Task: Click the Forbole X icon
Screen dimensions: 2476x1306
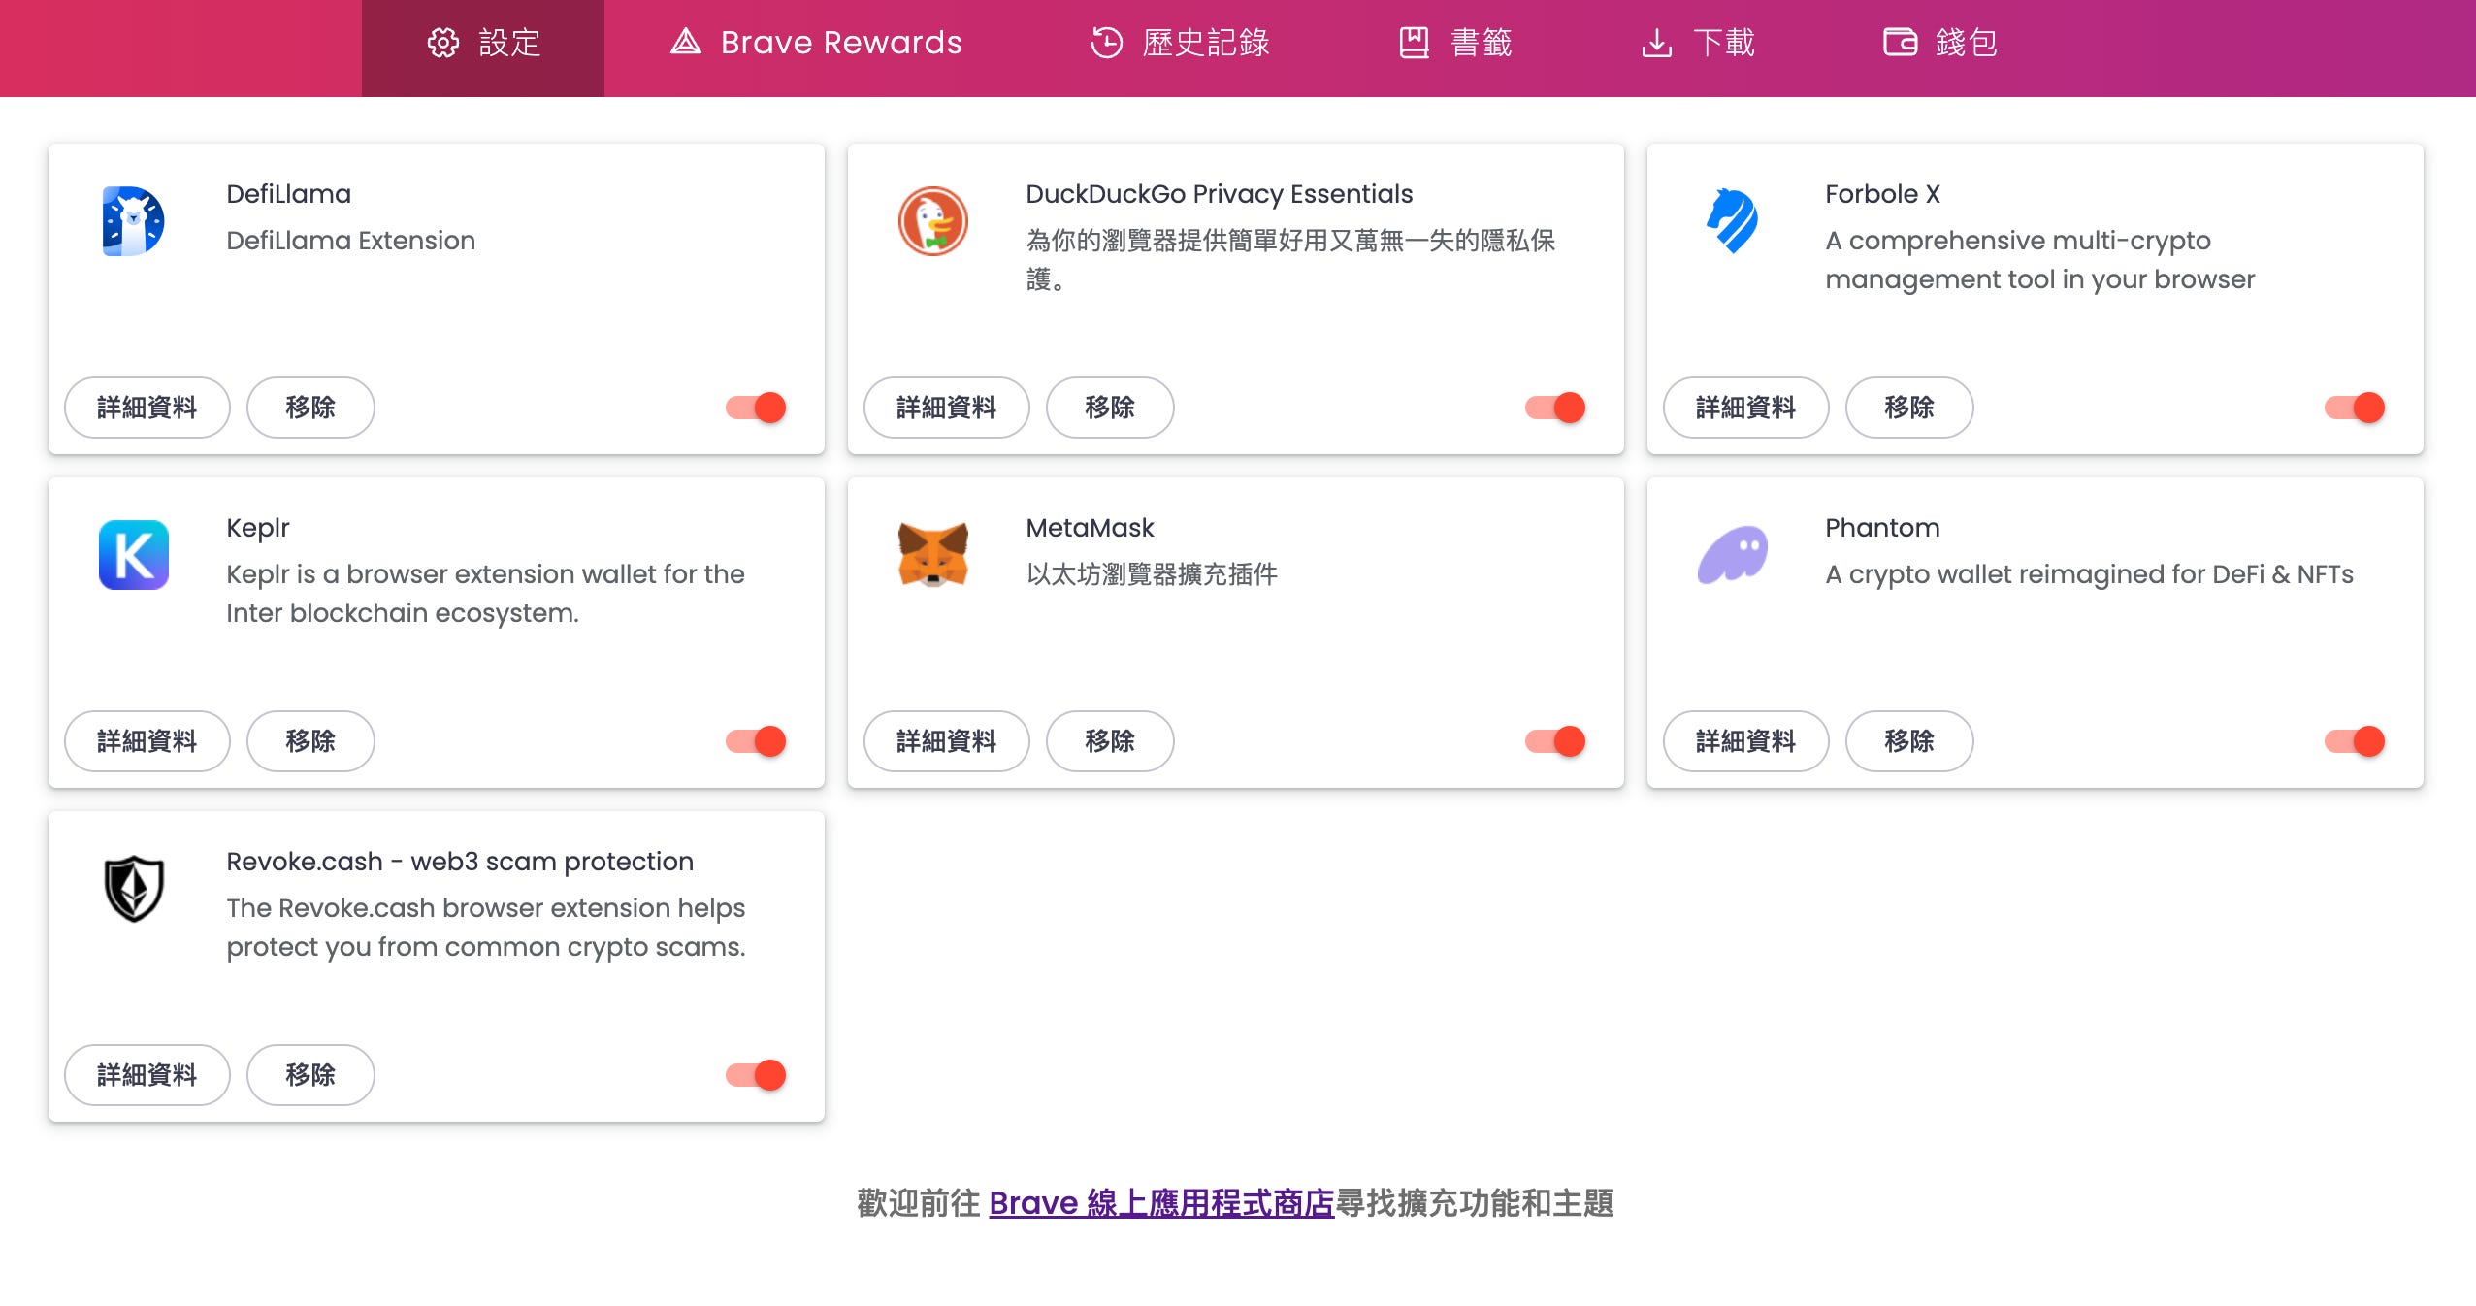Action: 1734,220
